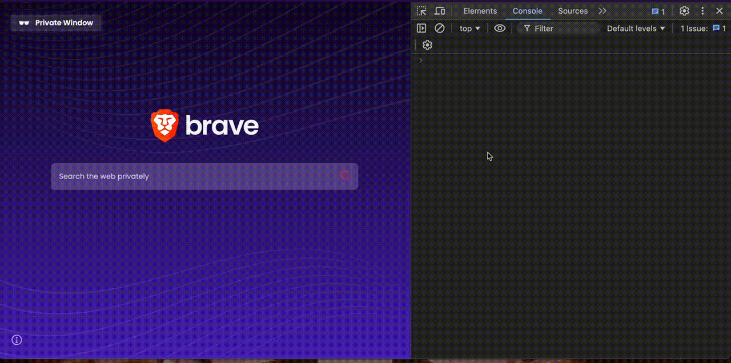Activate the inspect element picker icon
Image resolution: width=731 pixels, height=363 pixels.
click(421, 11)
